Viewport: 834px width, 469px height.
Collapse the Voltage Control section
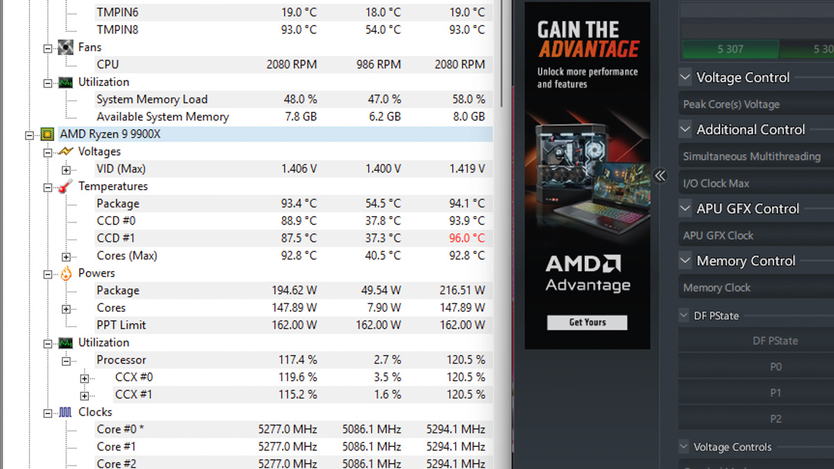(685, 77)
